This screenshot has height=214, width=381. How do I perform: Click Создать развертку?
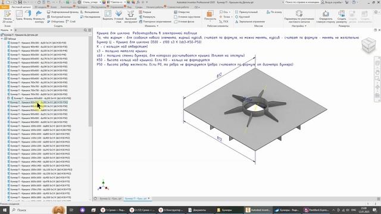(342, 17)
